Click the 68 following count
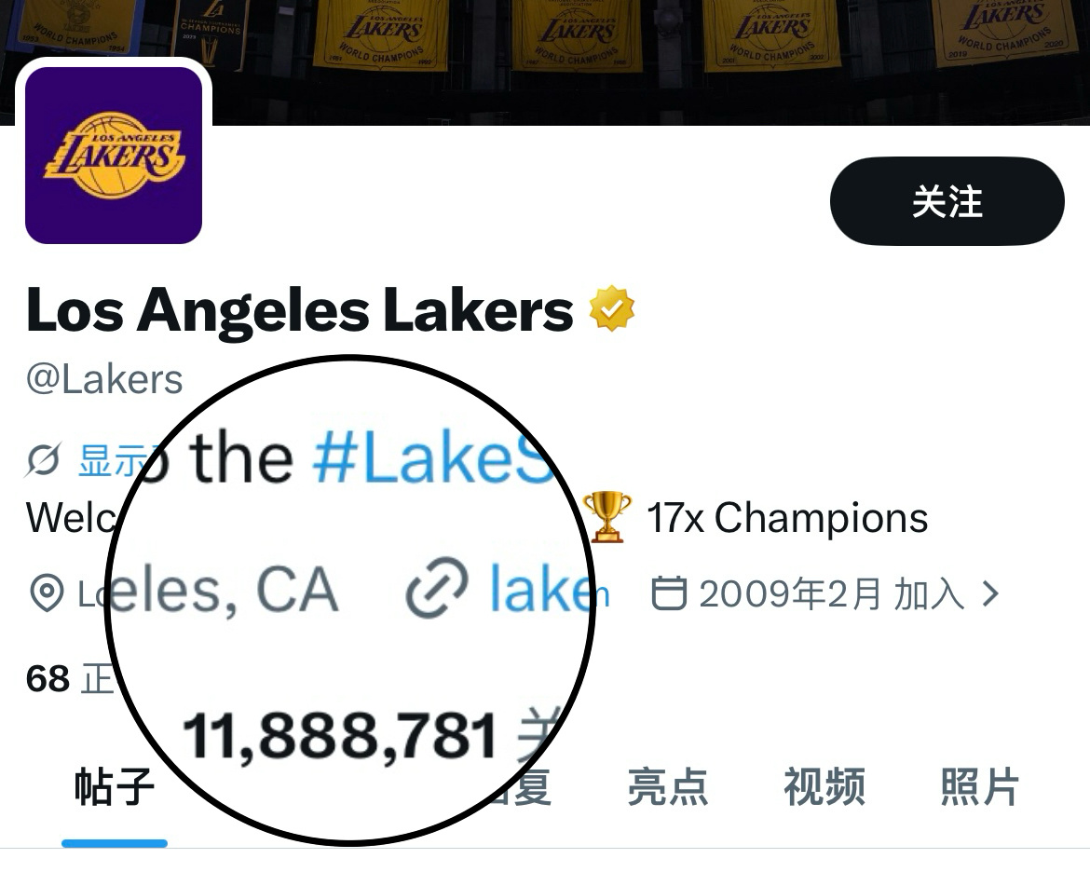The height and width of the screenshot is (872, 1090). [48, 678]
